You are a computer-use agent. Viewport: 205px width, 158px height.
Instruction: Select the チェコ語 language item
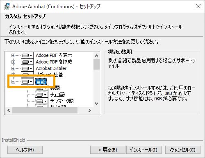coord(57,95)
